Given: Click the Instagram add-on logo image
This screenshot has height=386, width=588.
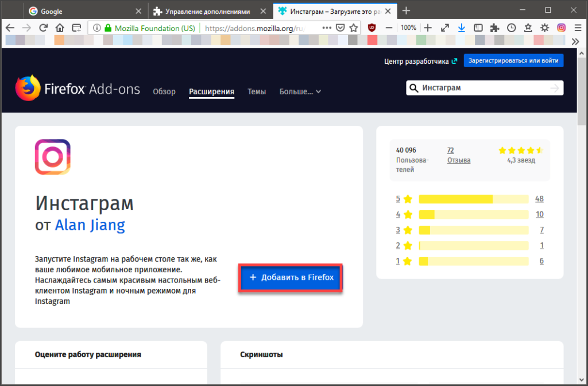Looking at the screenshot, I should point(52,157).
